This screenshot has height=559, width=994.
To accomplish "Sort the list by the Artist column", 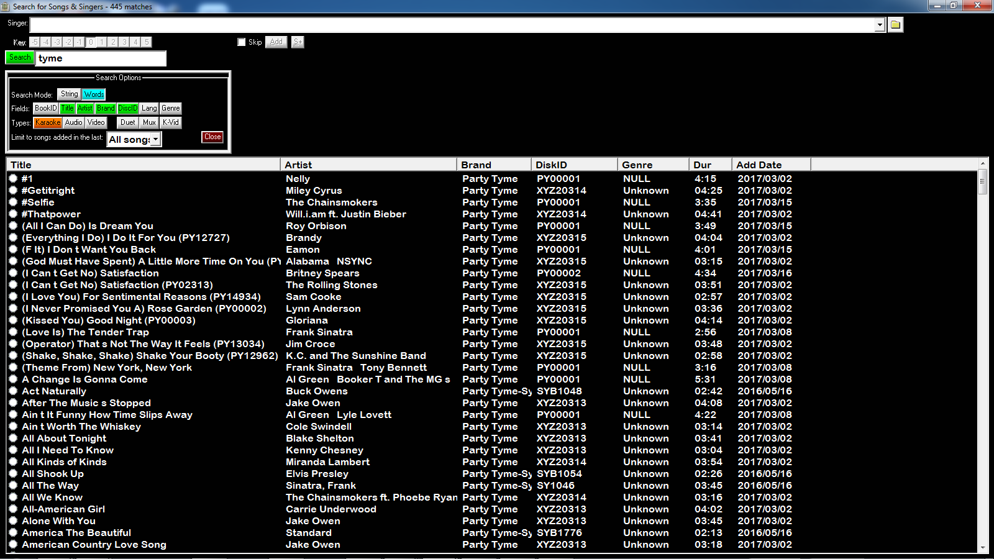I will [369, 165].
